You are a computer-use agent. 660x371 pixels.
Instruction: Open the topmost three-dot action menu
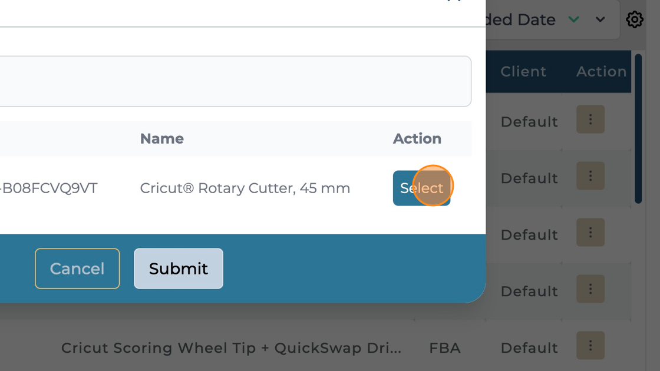(x=590, y=120)
